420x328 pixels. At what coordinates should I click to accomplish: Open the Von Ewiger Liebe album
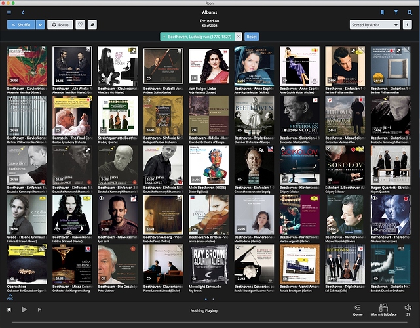(208, 66)
